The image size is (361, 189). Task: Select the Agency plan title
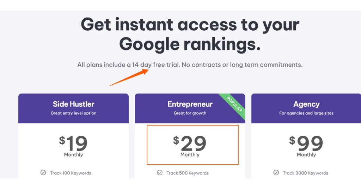(306, 104)
